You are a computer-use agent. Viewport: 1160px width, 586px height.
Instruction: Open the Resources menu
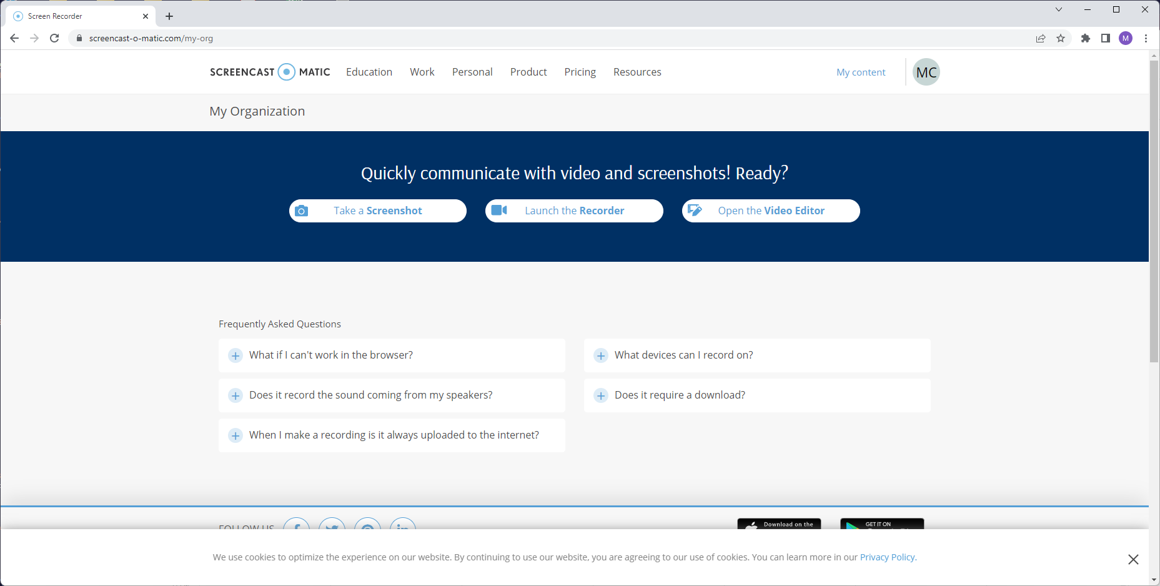[637, 72]
